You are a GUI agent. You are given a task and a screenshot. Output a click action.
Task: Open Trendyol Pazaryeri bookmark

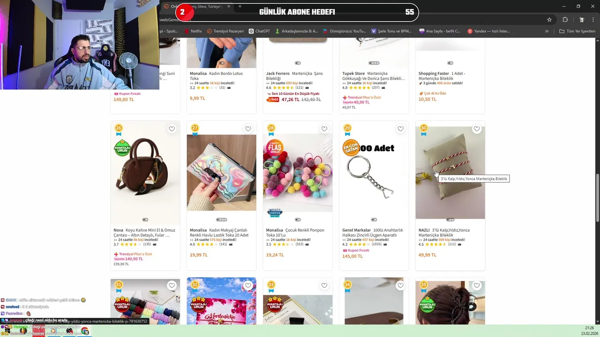(225, 31)
